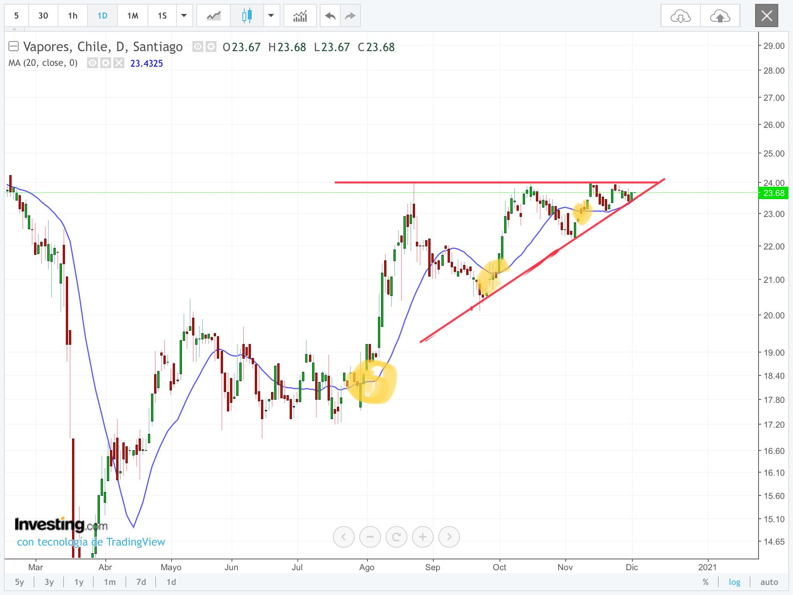Click the undo arrow icon
The height and width of the screenshot is (595, 793).
(x=330, y=16)
